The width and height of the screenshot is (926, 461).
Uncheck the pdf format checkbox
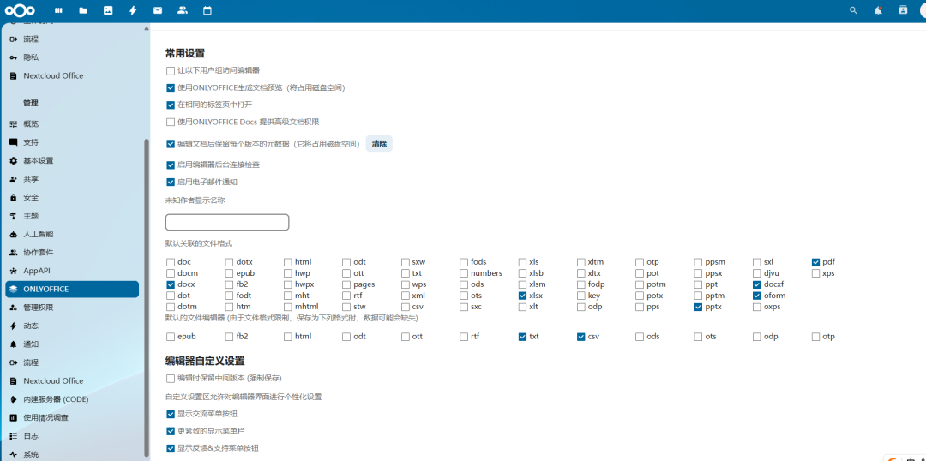pyautogui.click(x=816, y=262)
